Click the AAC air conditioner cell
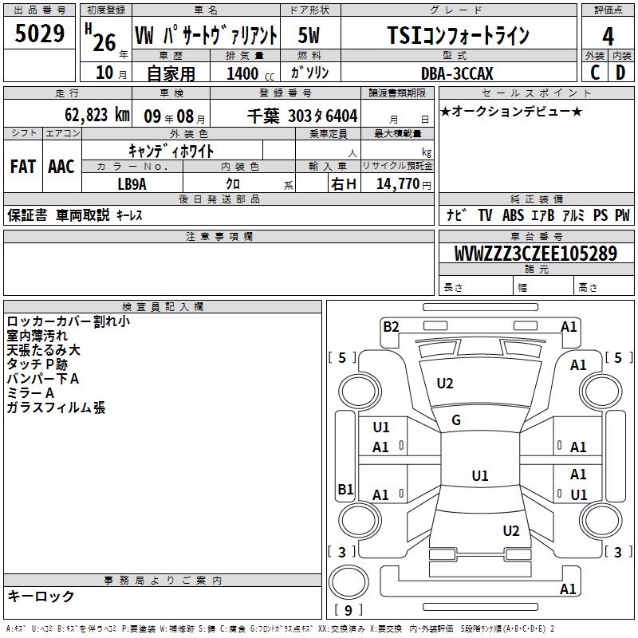The image size is (638, 638). click(61, 167)
